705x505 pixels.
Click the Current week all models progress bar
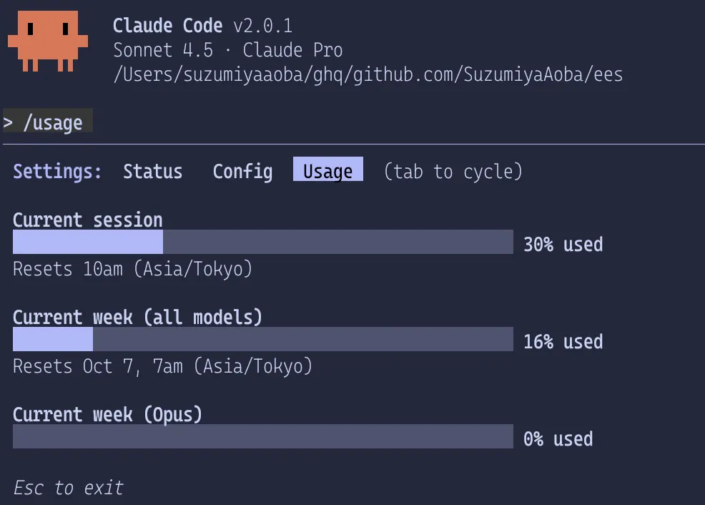click(x=262, y=339)
